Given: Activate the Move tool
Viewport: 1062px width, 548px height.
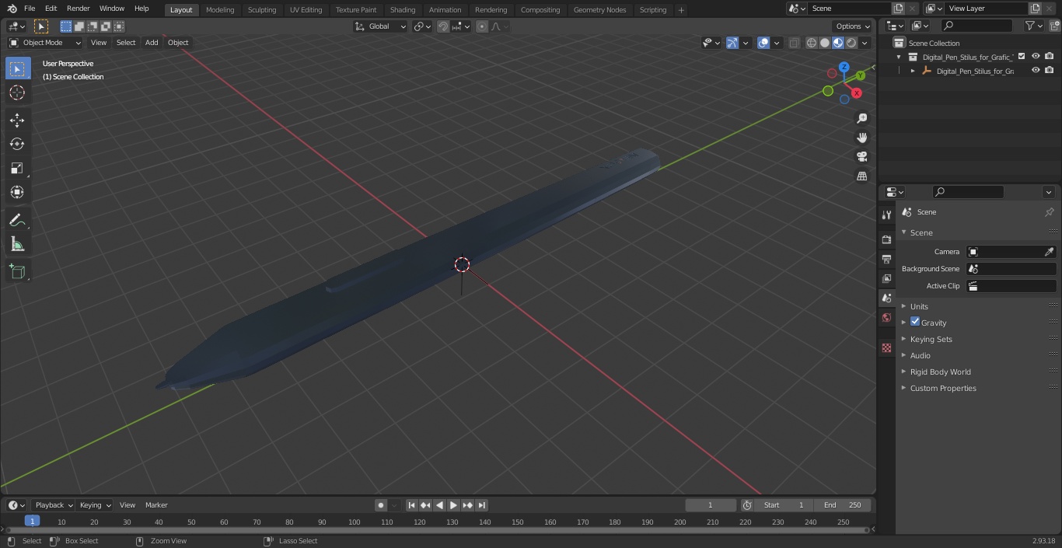Looking at the screenshot, I should (17, 120).
